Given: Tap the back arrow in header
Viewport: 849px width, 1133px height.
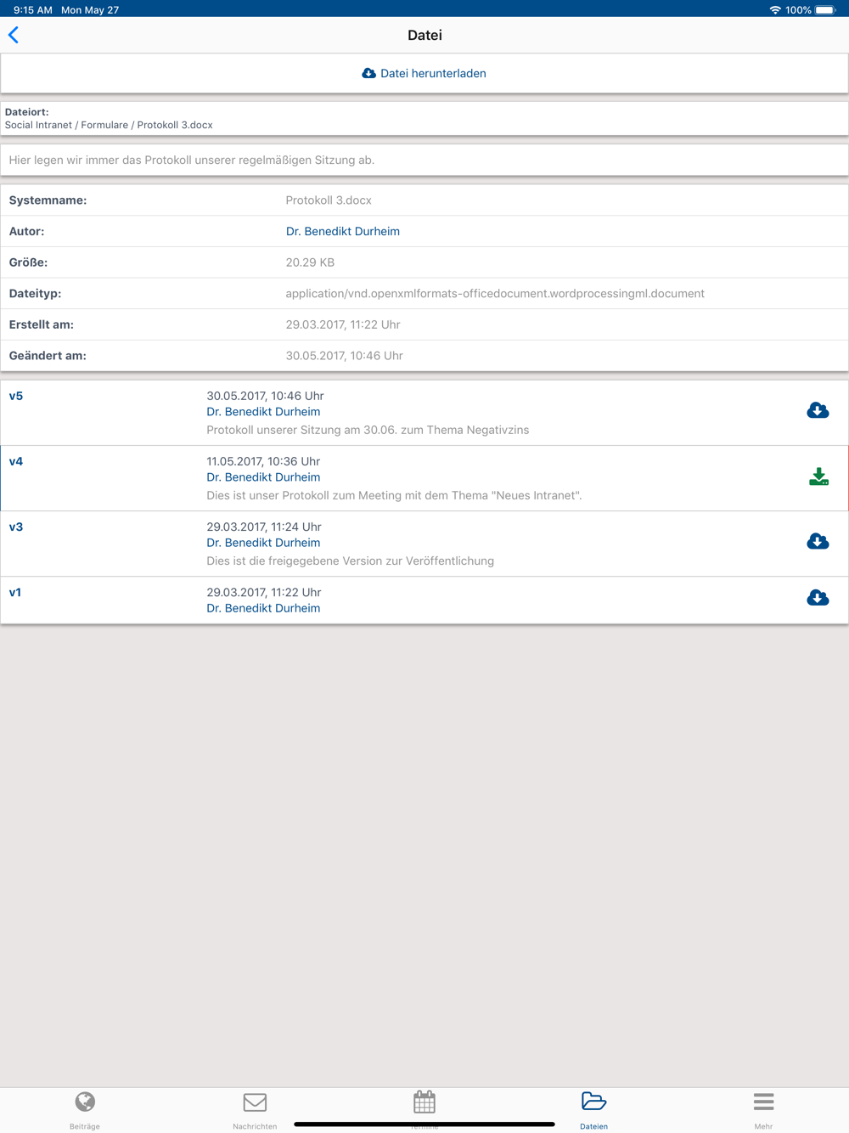Looking at the screenshot, I should tap(14, 35).
